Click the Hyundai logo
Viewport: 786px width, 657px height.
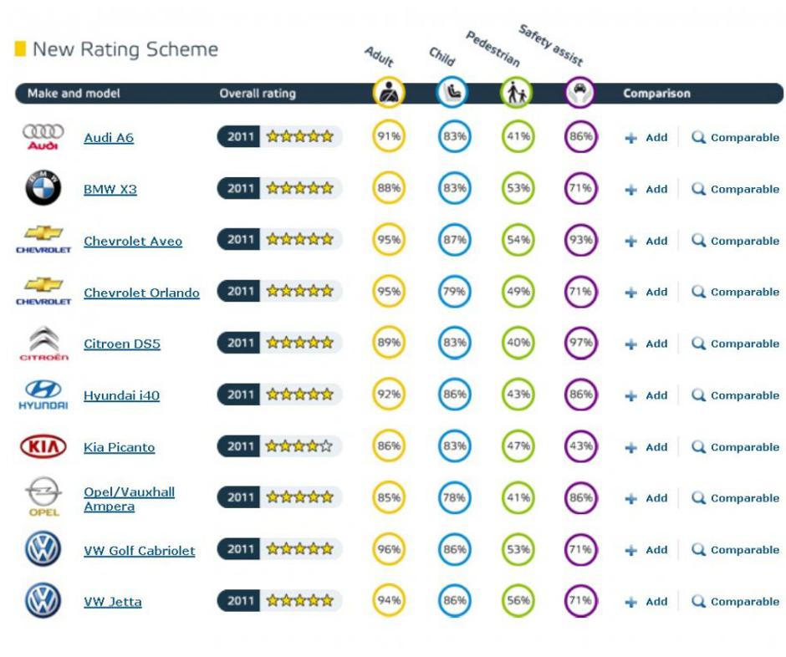pyautogui.click(x=43, y=395)
